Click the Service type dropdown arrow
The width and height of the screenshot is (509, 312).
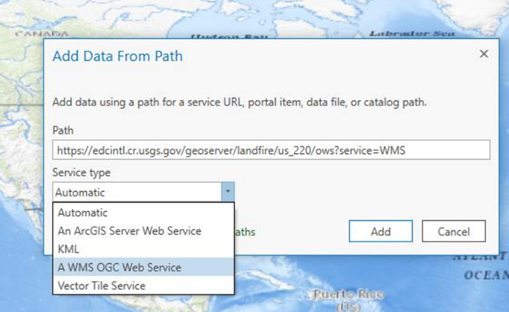click(227, 193)
